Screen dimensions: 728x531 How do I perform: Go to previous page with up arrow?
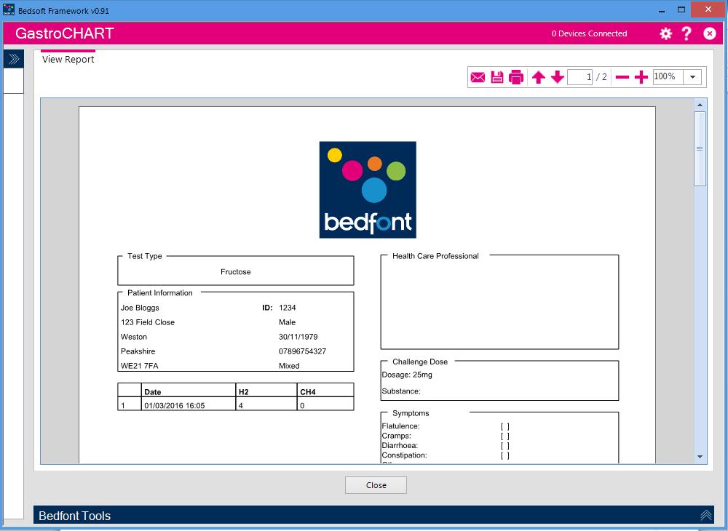538,77
